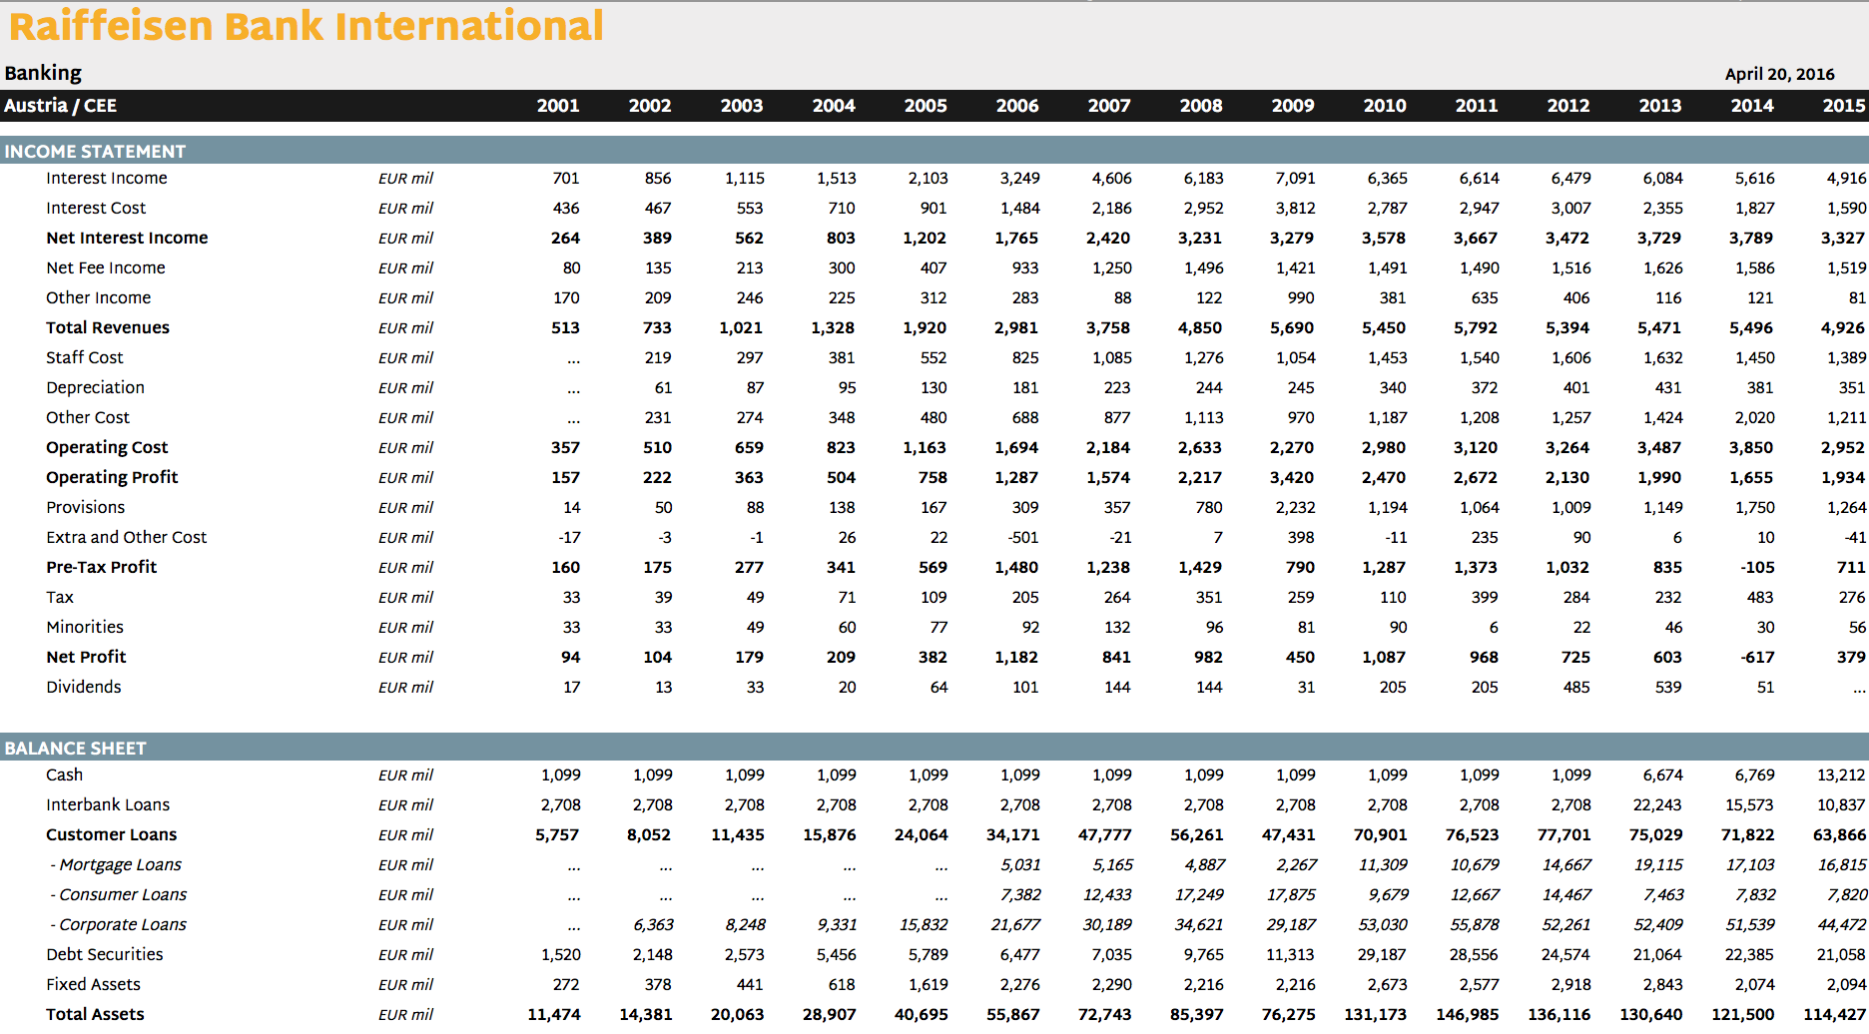Select the 2015 Cash value 13,212
This screenshot has width=1869, height=1034.
1841,775
